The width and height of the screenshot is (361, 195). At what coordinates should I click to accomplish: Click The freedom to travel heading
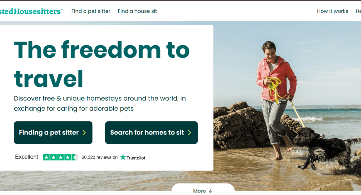tap(102, 64)
